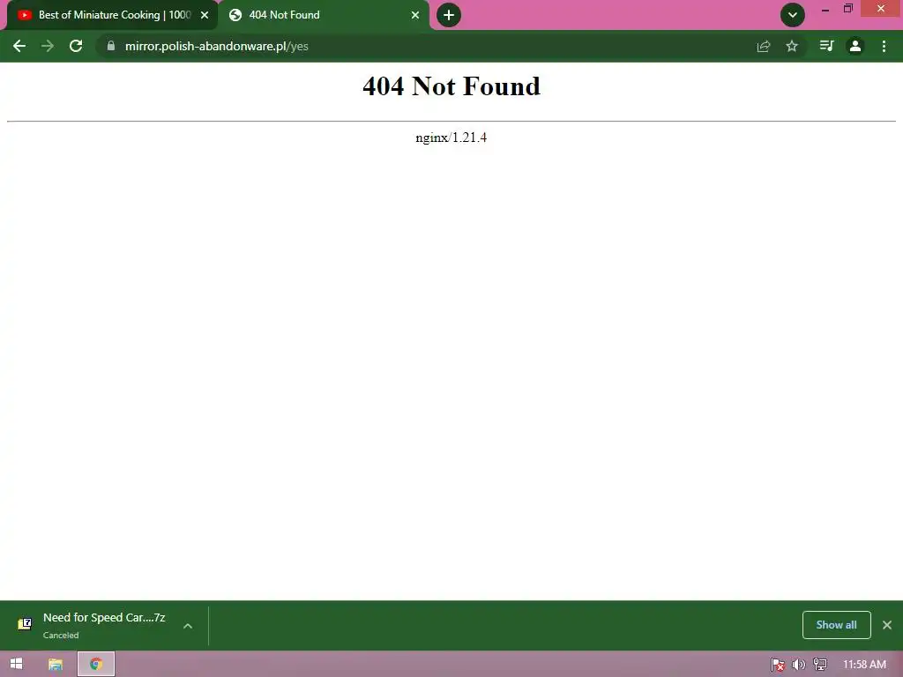
Task: Open the network tray icon
Action: 820,665
